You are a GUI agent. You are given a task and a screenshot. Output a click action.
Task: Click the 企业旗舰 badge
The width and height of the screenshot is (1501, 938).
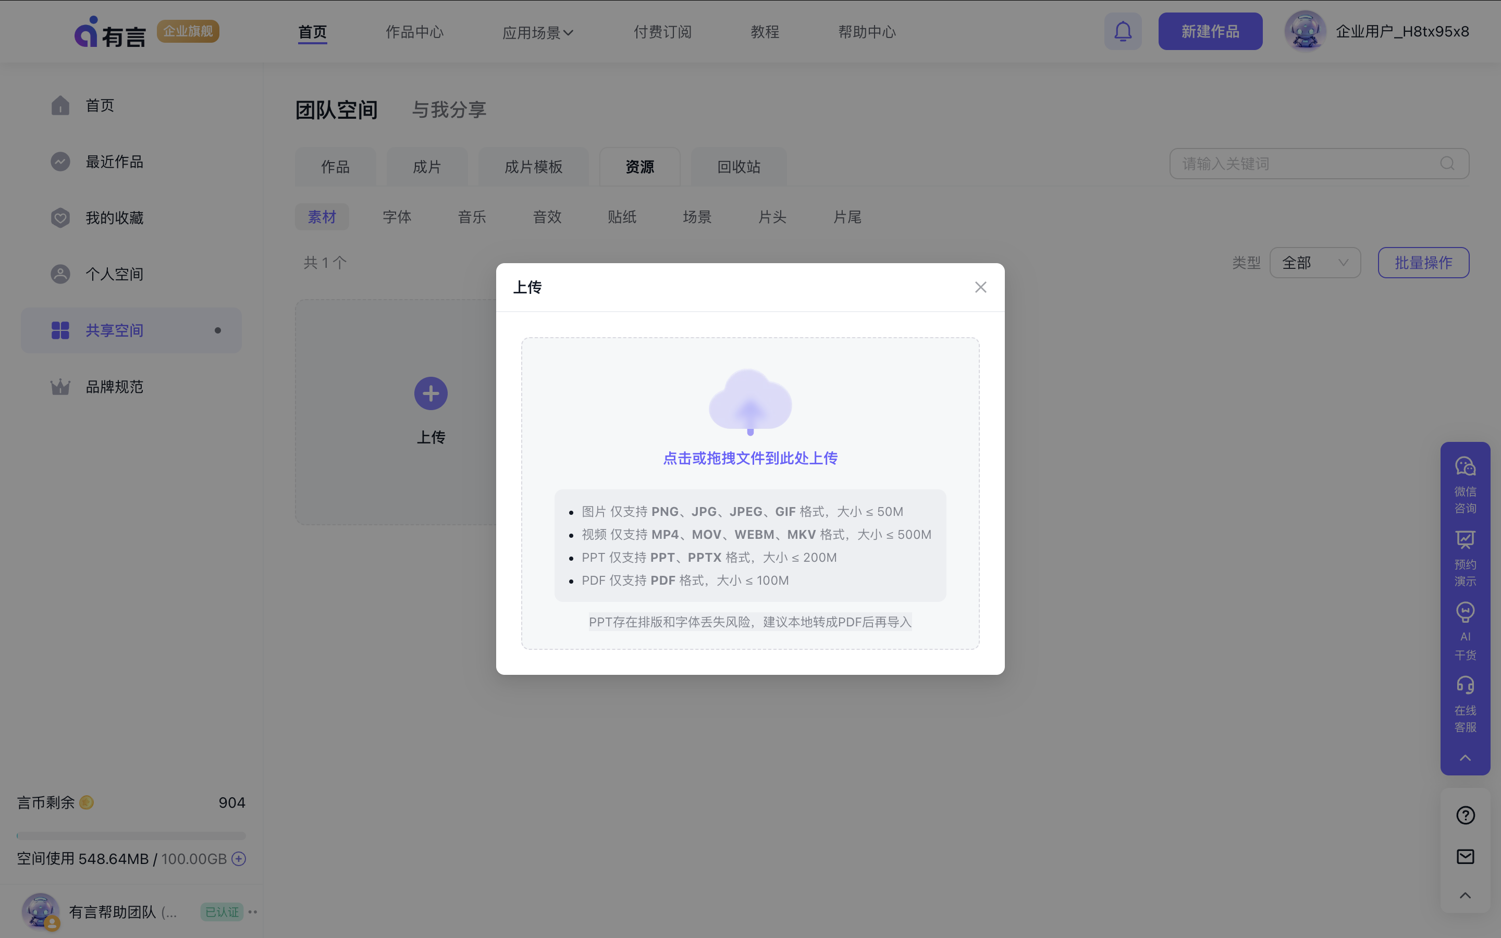click(188, 31)
